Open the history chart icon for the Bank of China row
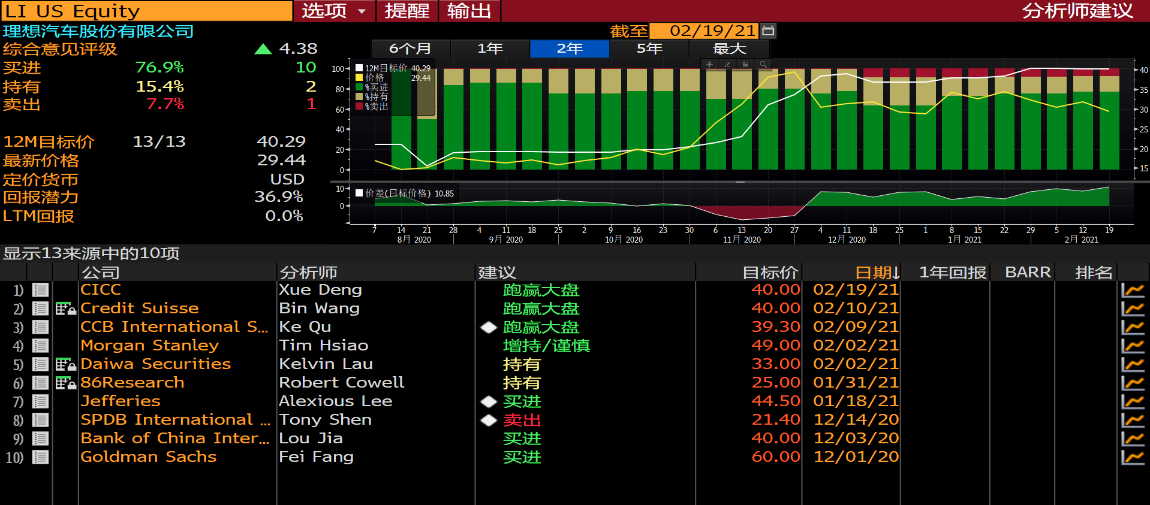This screenshot has width=1150, height=505. point(1133,439)
